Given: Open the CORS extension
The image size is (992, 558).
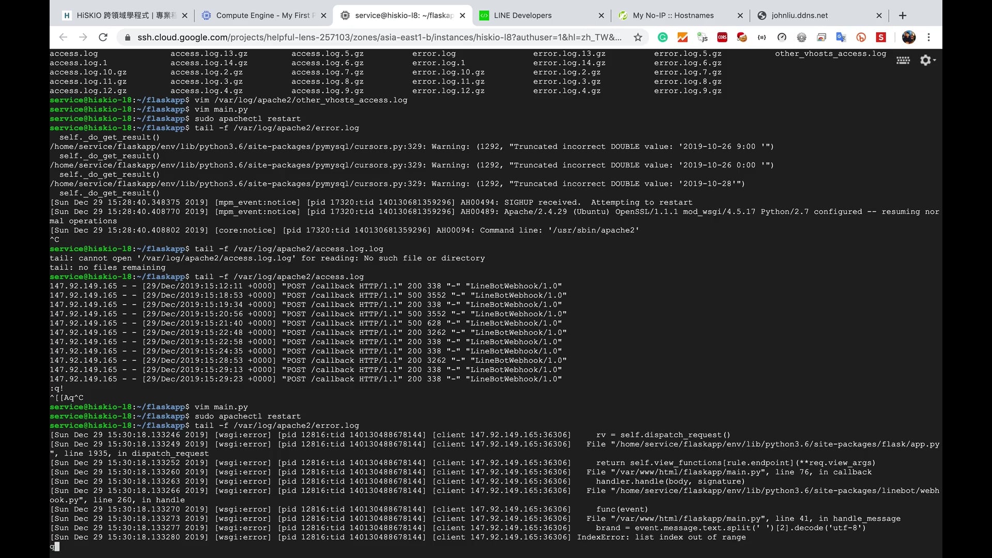Looking at the screenshot, I should (x=722, y=37).
